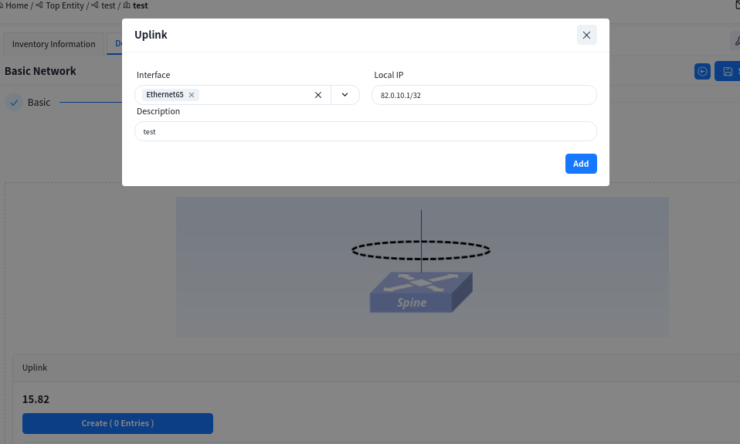Select the Basic step checkmark
This screenshot has height=444, width=740.
tap(14, 102)
